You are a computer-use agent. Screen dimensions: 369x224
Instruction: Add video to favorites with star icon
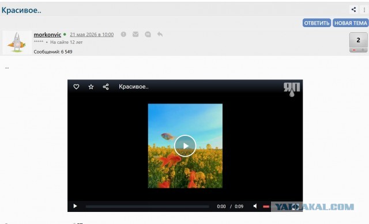(x=91, y=87)
